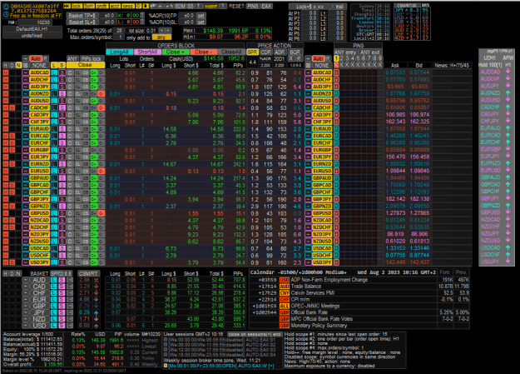Decrease lot size with the down arrow
The image size is (520, 374).
point(162,31)
